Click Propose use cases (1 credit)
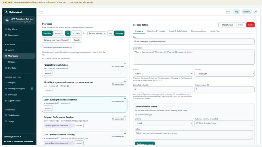The image size is (262, 147). [56, 40]
